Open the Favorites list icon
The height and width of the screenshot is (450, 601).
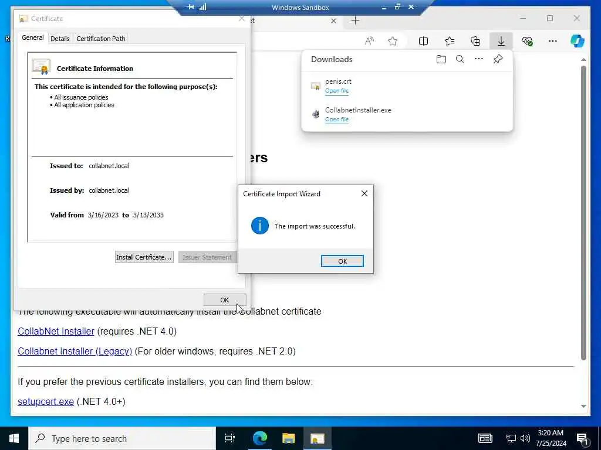coord(450,41)
